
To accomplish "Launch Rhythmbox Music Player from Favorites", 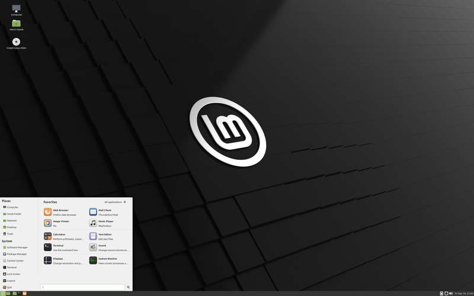I will coord(109,223).
